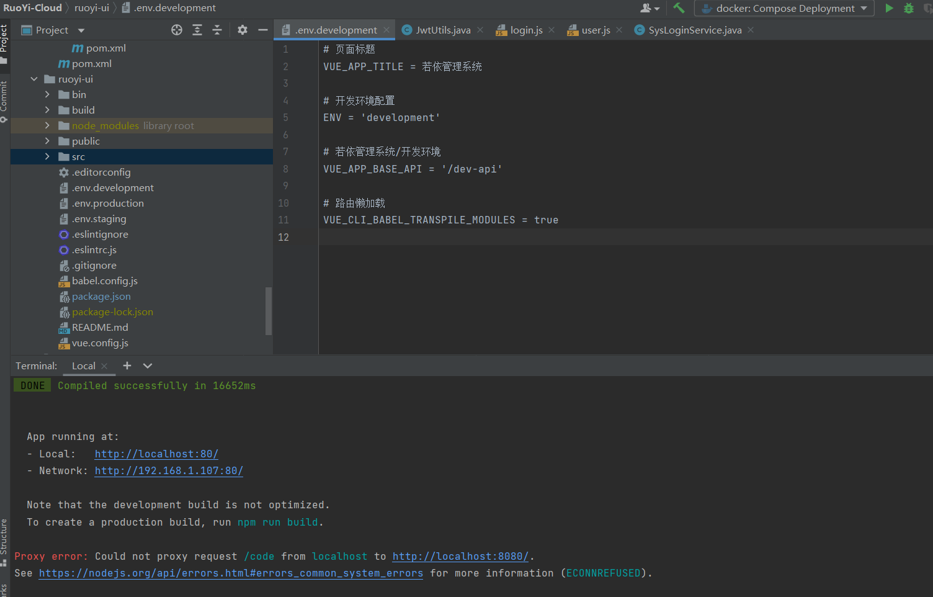Open run configuration dropdown docker Compose Deployment
The width and height of the screenshot is (933, 597).
[784, 8]
